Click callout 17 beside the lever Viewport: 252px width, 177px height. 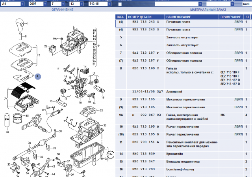point(58,69)
